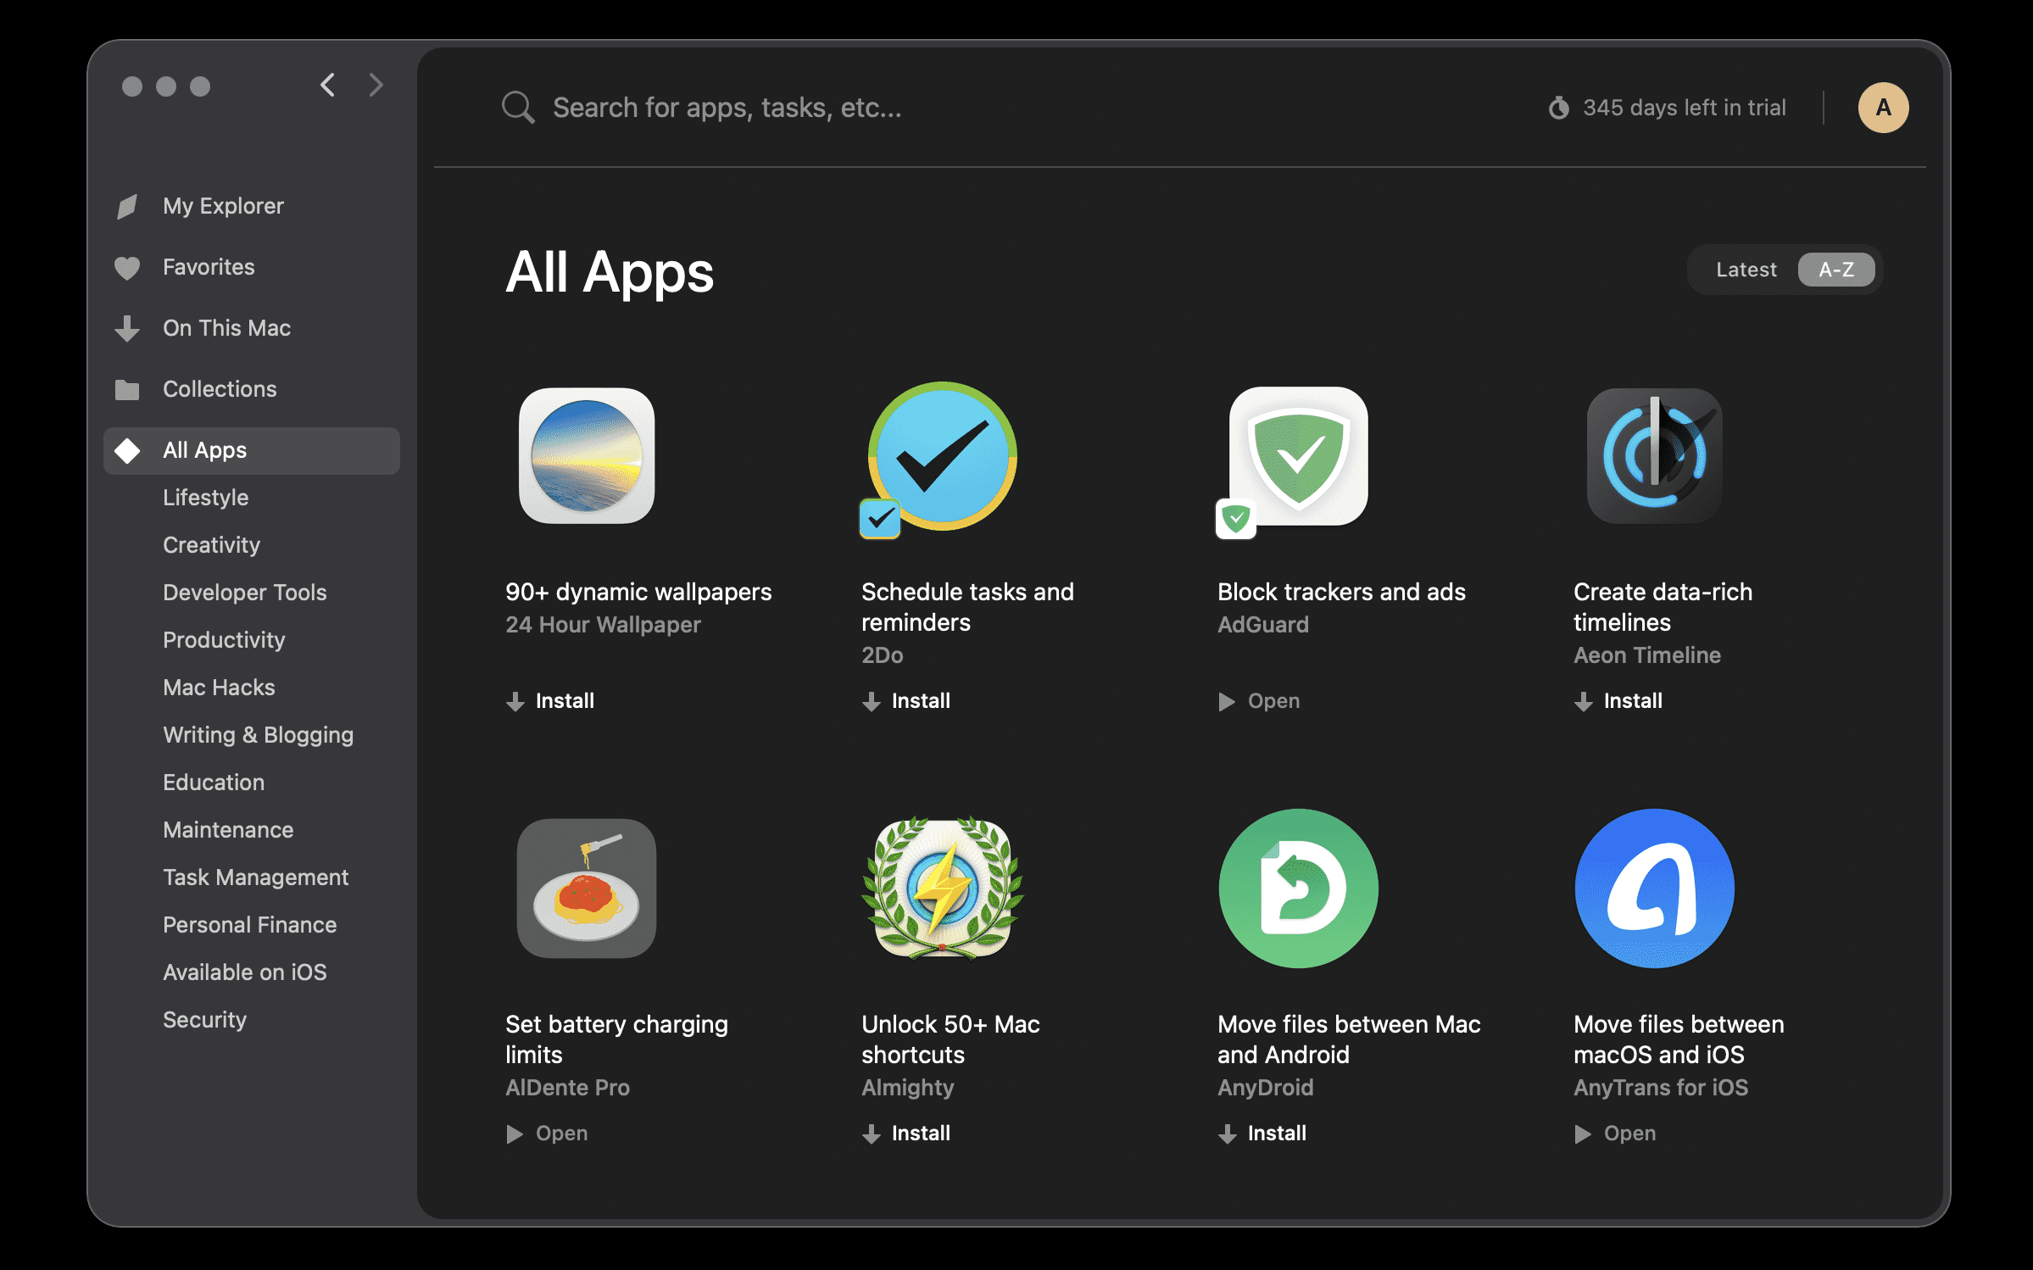Open the AdGuard app
Screen dimensions: 2033x1270
click(x=1259, y=701)
